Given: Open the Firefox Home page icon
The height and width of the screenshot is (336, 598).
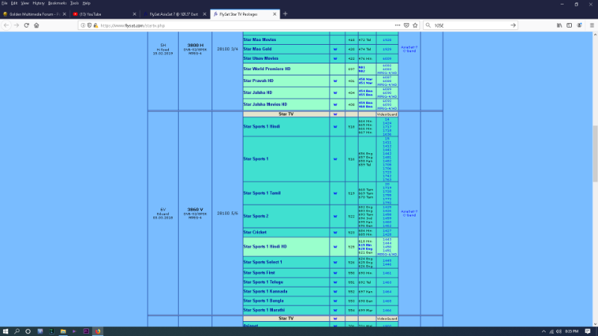Looking at the screenshot, I should (x=37, y=25).
